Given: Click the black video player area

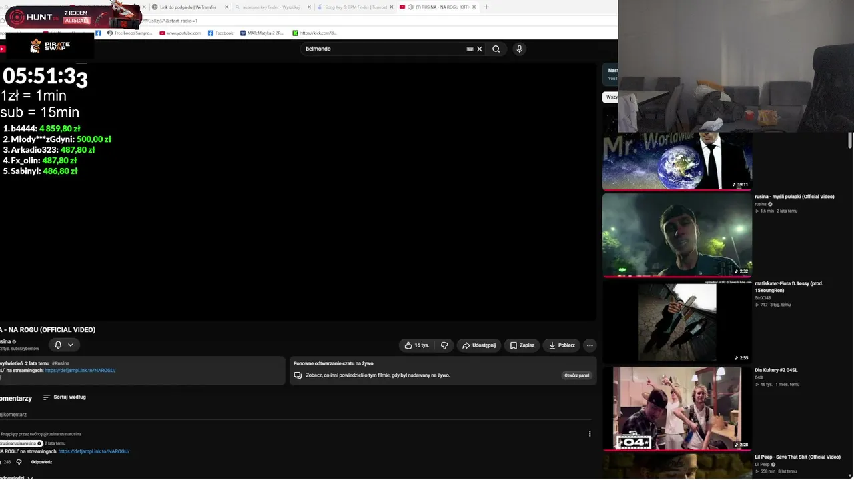Looking at the screenshot, I should (298, 192).
